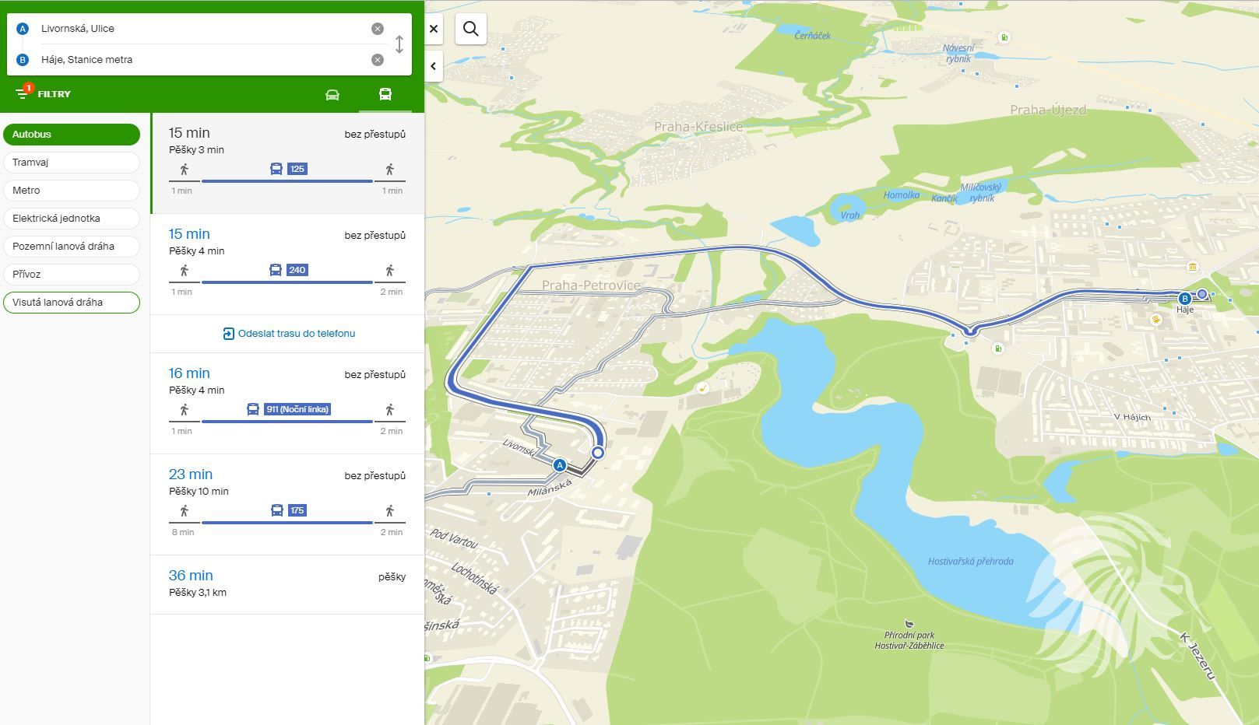The image size is (1259, 725).
Task: Enable the Přívoz filter option
Action: tap(71, 275)
